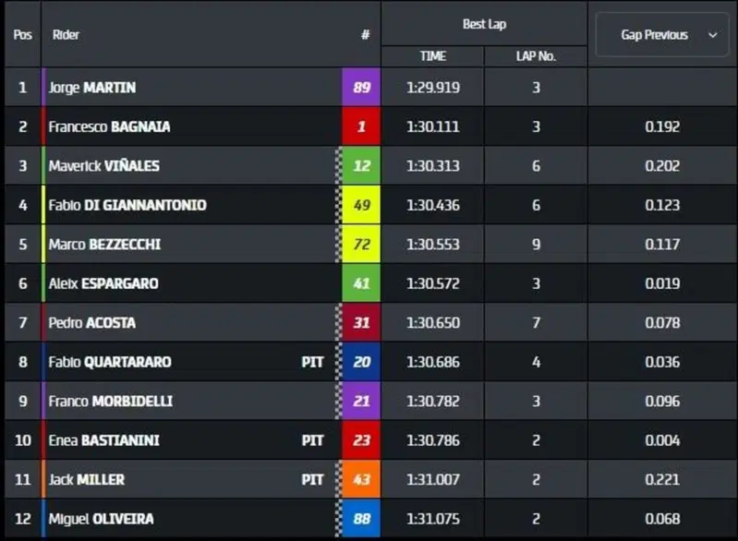Viewport: 738px width, 541px height.
Task: Click Marco Bezzecchi's yellow 72 badge
Action: tap(361, 244)
